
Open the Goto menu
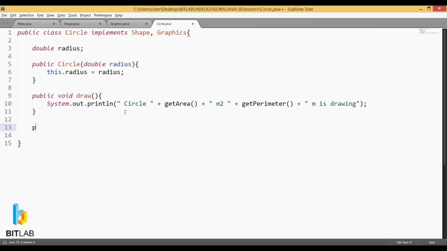pos(61,15)
